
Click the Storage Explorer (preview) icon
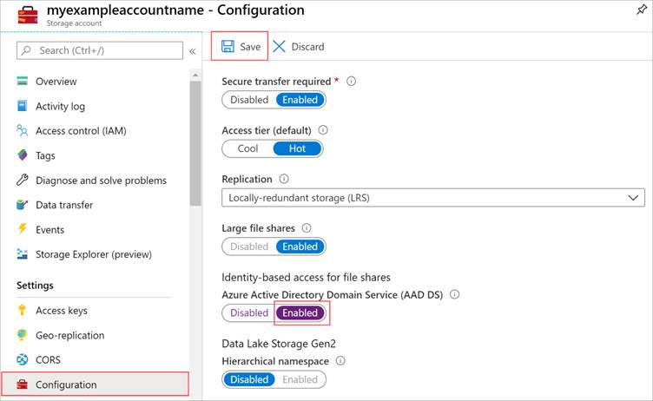(22, 253)
